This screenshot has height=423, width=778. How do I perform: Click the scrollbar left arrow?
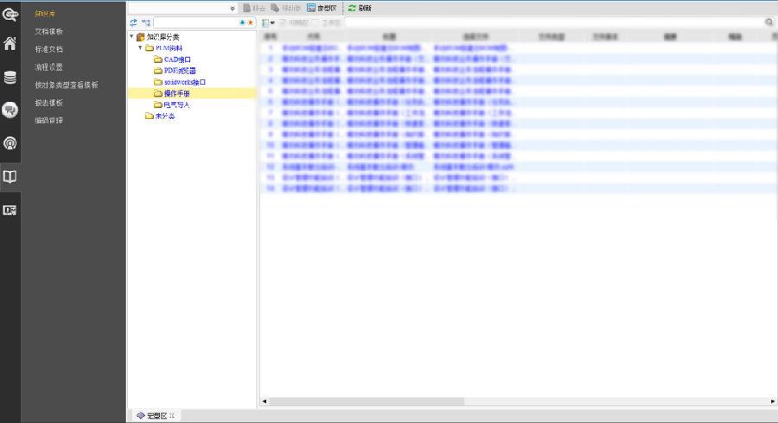265,401
